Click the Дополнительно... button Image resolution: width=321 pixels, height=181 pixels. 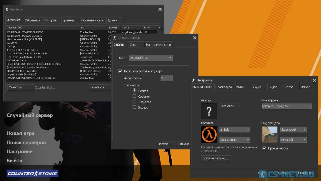click(216, 158)
